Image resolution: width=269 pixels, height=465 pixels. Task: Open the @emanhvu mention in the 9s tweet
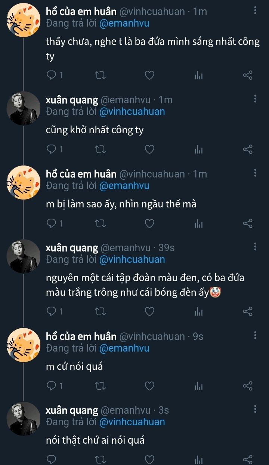point(124,348)
